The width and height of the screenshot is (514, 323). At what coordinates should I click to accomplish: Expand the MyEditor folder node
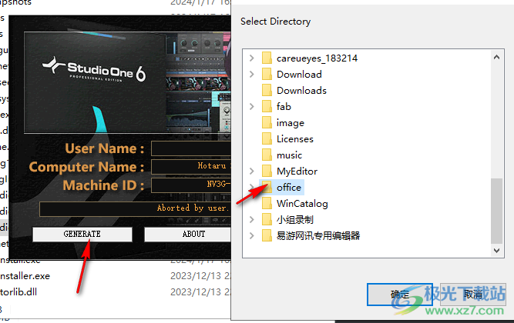tap(252, 171)
